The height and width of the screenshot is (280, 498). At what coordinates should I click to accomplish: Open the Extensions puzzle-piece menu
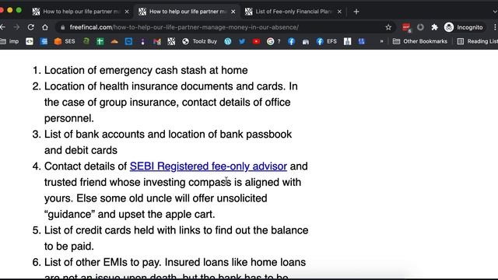(434, 27)
